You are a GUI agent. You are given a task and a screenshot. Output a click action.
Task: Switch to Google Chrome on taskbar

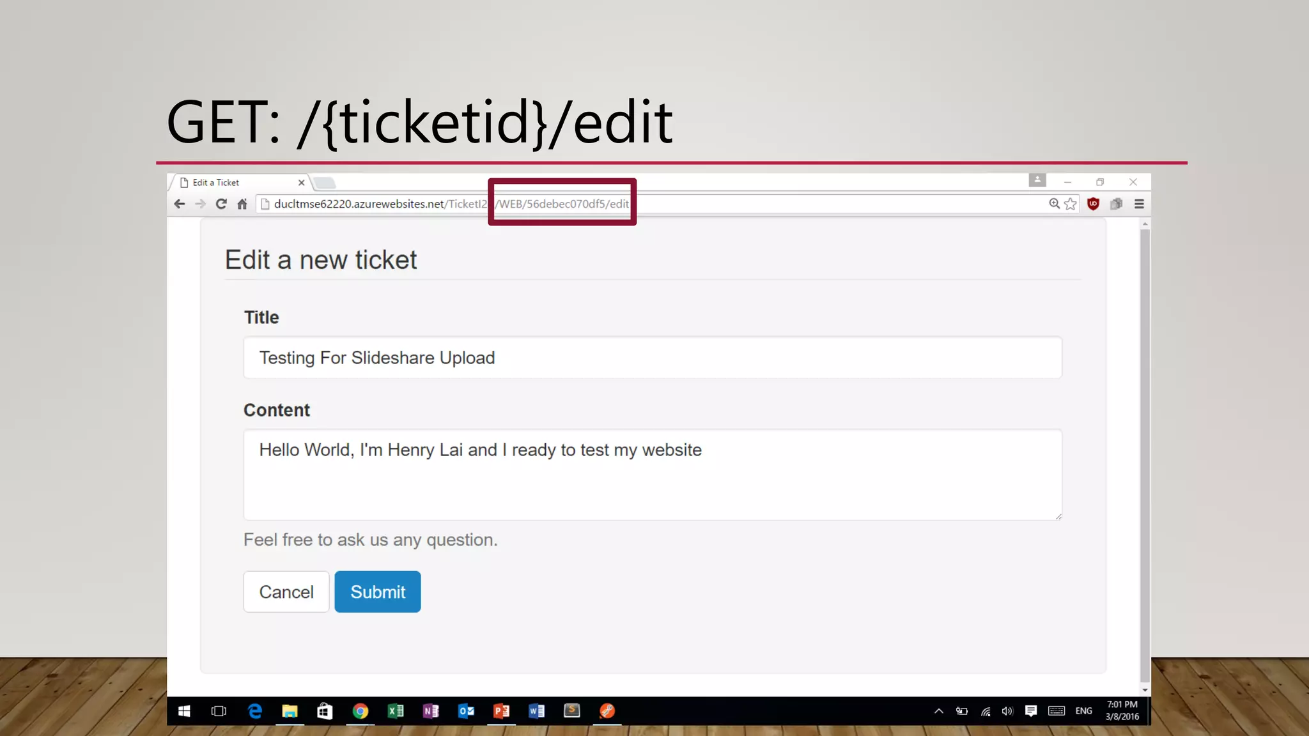(360, 711)
